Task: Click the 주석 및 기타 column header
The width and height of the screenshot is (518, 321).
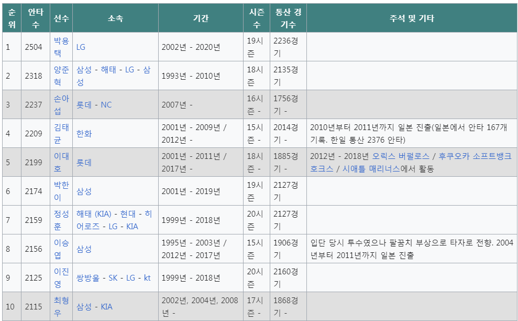Action: click(x=412, y=18)
